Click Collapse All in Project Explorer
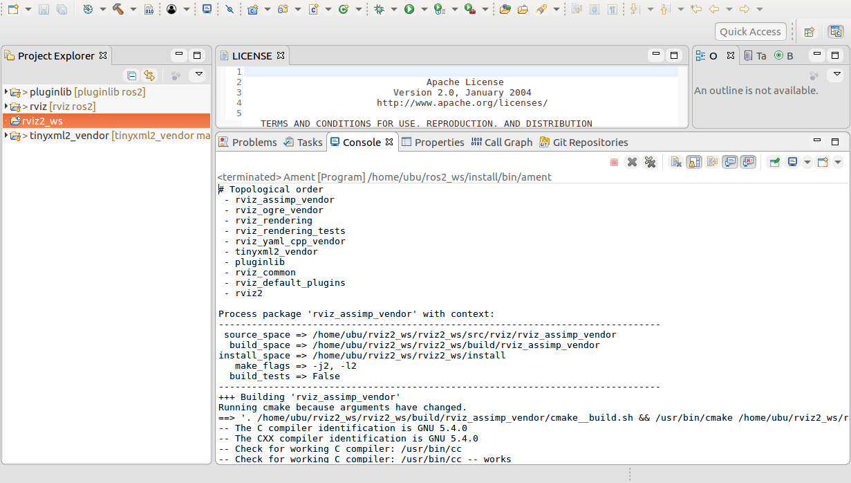Viewport: 851px width, 483px height. [x=131, y=75]
